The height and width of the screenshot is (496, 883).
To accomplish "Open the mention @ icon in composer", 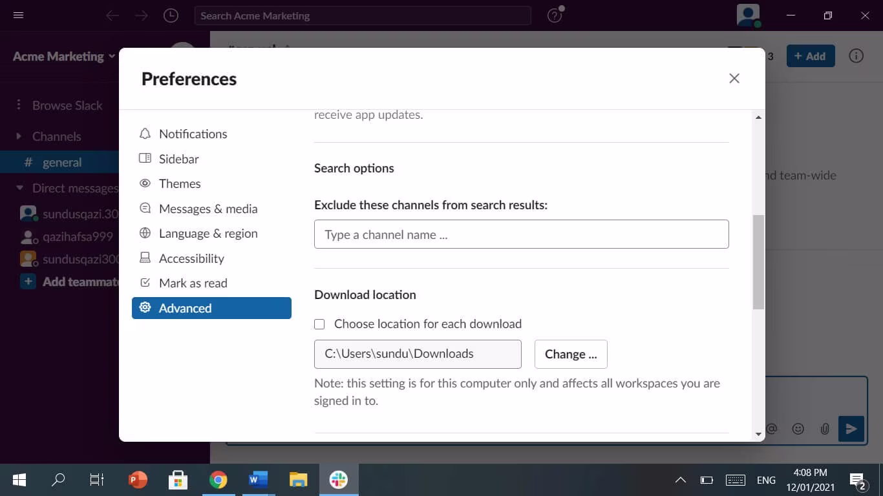I will [x=771, y=429].
